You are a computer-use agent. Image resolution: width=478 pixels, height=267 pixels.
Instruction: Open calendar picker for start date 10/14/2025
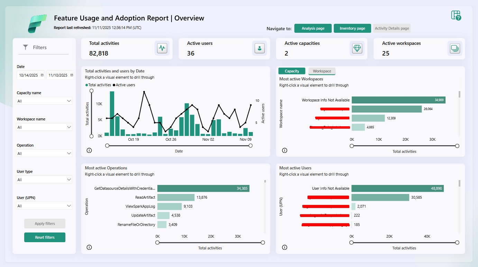coord(42,75)
